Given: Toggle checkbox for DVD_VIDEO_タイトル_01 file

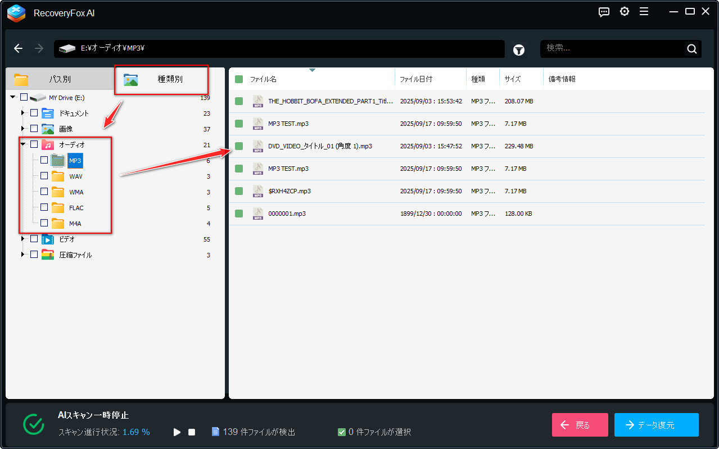Looking at the screenshot, I should (x=239, y=146).
